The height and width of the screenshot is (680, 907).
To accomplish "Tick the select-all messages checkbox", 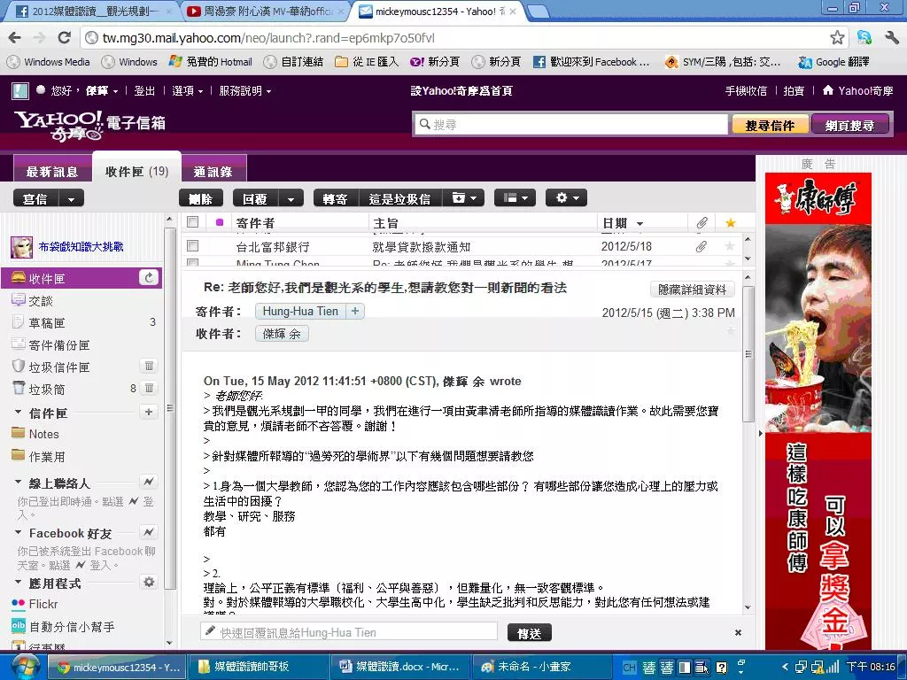I will tap(192, 222).
